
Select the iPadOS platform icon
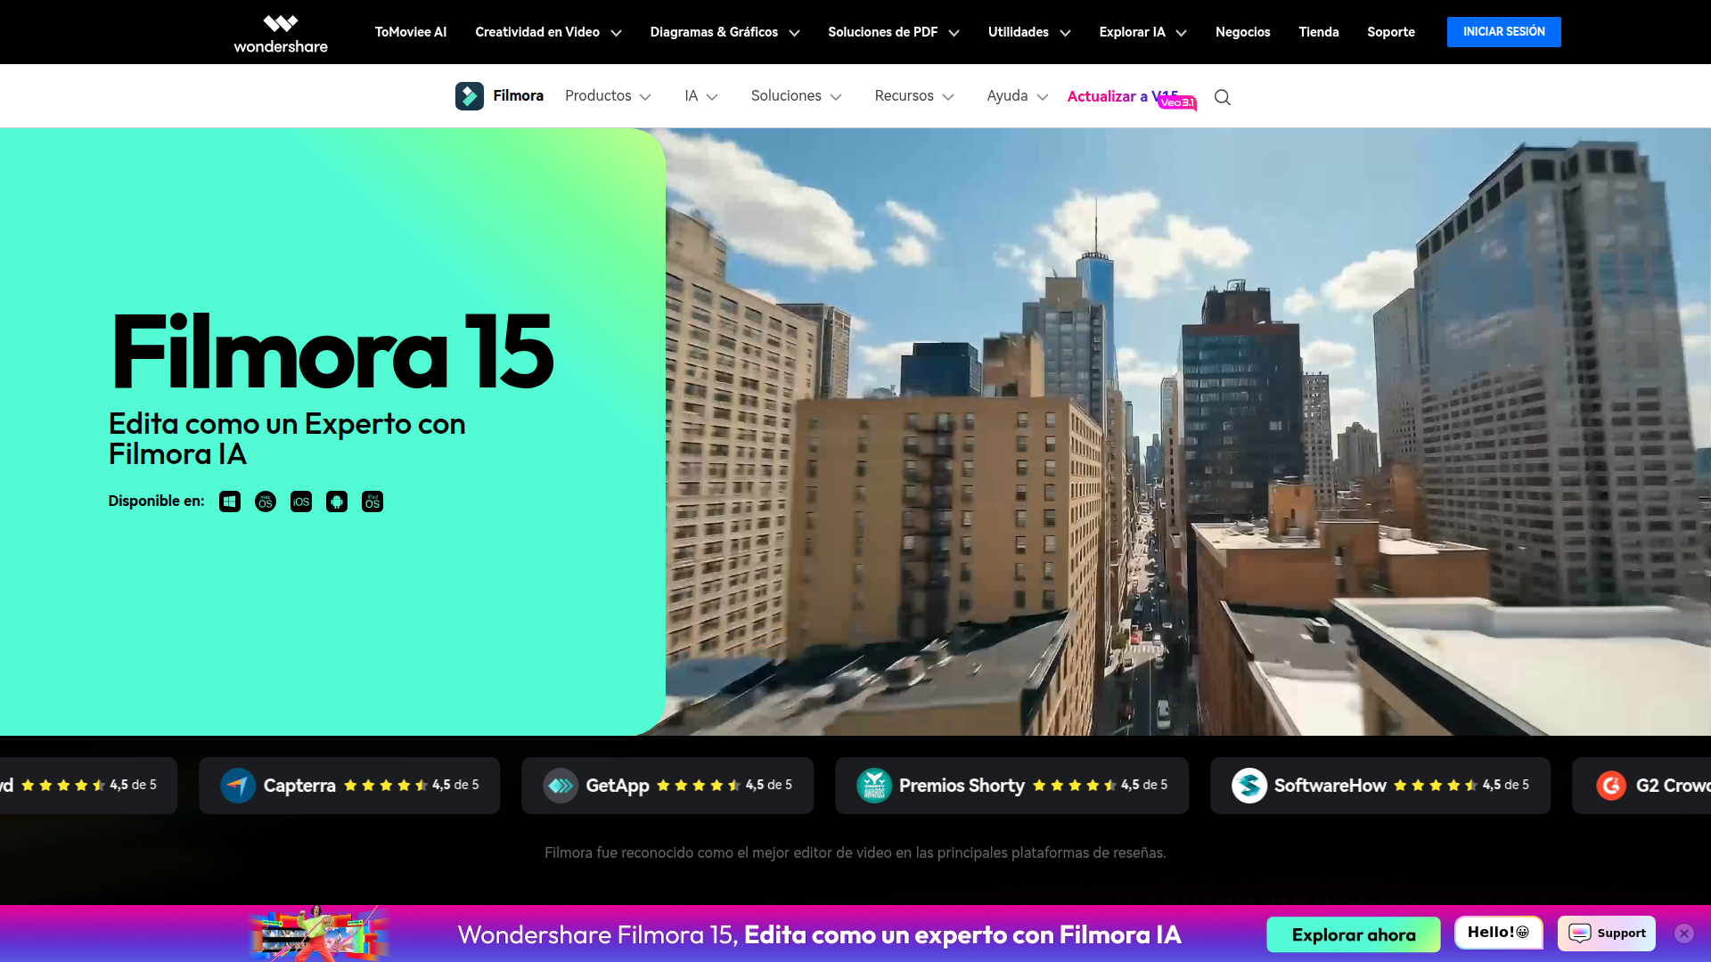click(372, 501)
